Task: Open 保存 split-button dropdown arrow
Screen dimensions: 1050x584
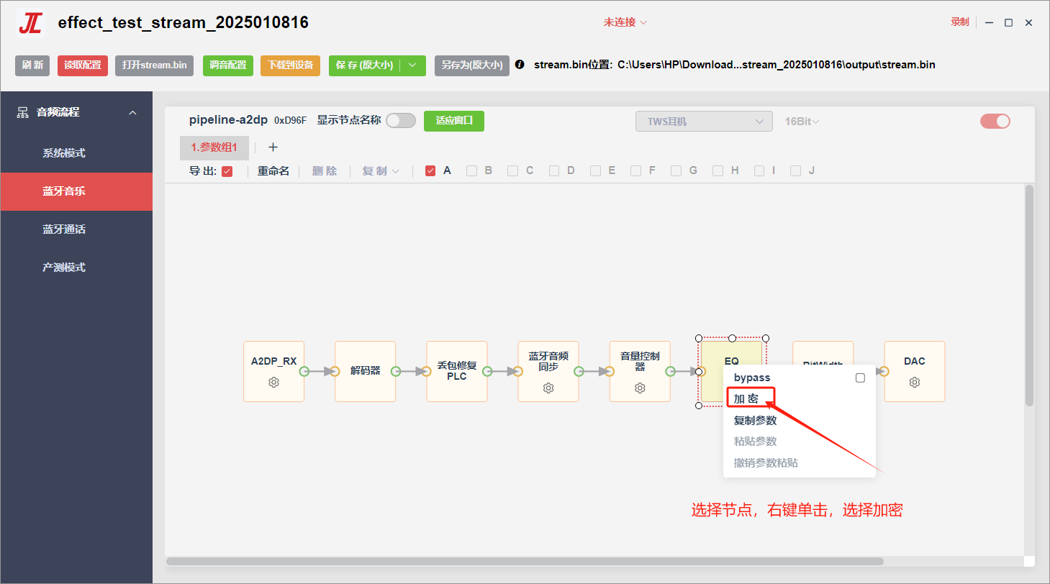Action: [412, 65]
